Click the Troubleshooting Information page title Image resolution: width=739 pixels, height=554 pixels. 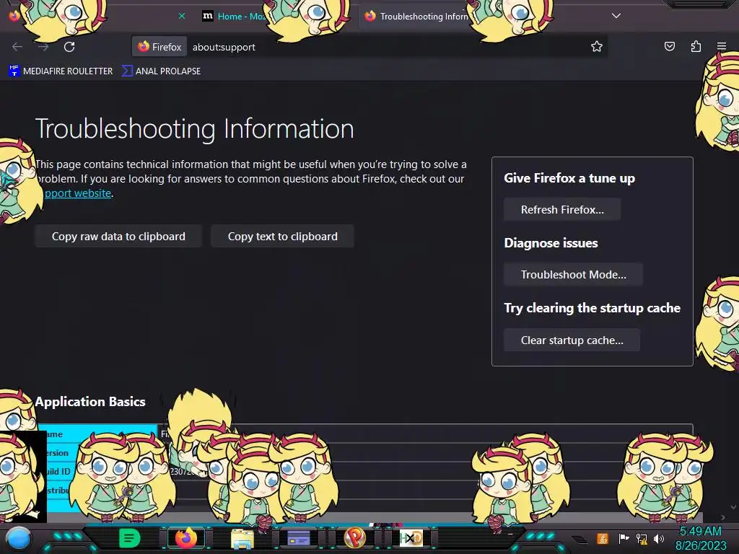pyautogui.click(x=194, y=128)
